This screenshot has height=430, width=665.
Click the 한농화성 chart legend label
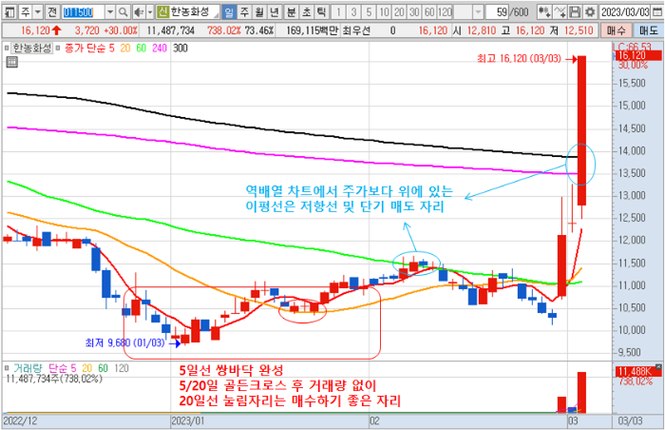31,48
